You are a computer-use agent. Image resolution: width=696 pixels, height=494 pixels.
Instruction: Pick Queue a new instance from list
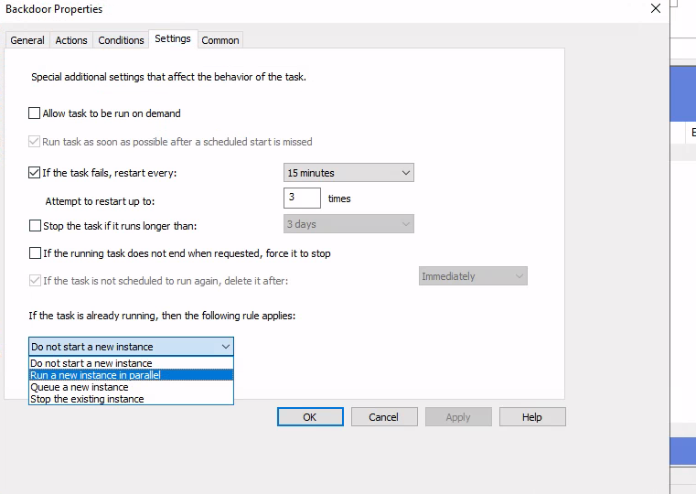tap(80, 387)
